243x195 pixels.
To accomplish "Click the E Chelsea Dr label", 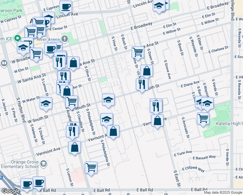I will (218, 50).
